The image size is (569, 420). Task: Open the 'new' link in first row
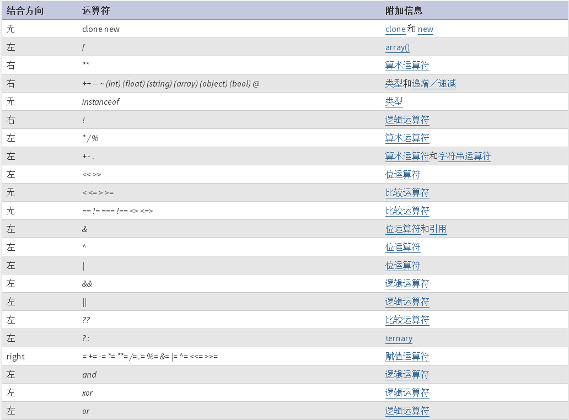coord(425,29)
